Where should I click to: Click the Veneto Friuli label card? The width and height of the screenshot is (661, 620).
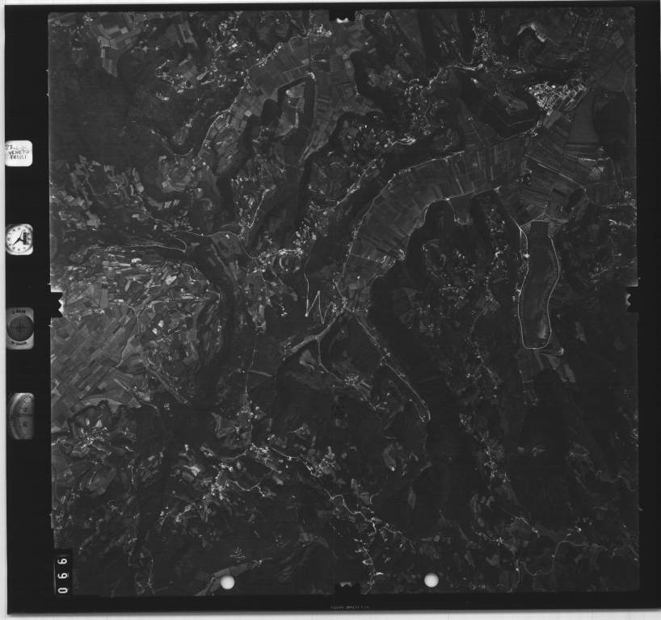(18, 153)
